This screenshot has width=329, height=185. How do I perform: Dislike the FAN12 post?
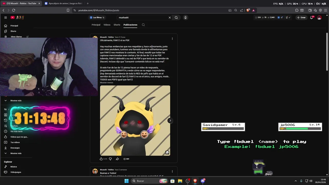110,159
